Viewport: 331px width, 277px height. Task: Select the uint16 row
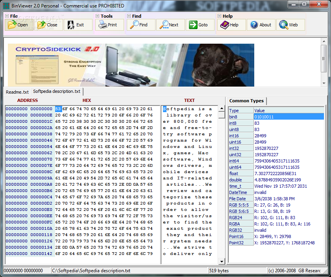pos(276,142)
